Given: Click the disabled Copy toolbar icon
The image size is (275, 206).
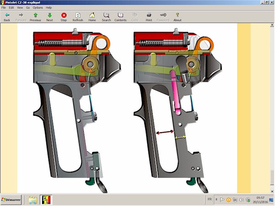Looking at the screenshot, I should point(135,17).
